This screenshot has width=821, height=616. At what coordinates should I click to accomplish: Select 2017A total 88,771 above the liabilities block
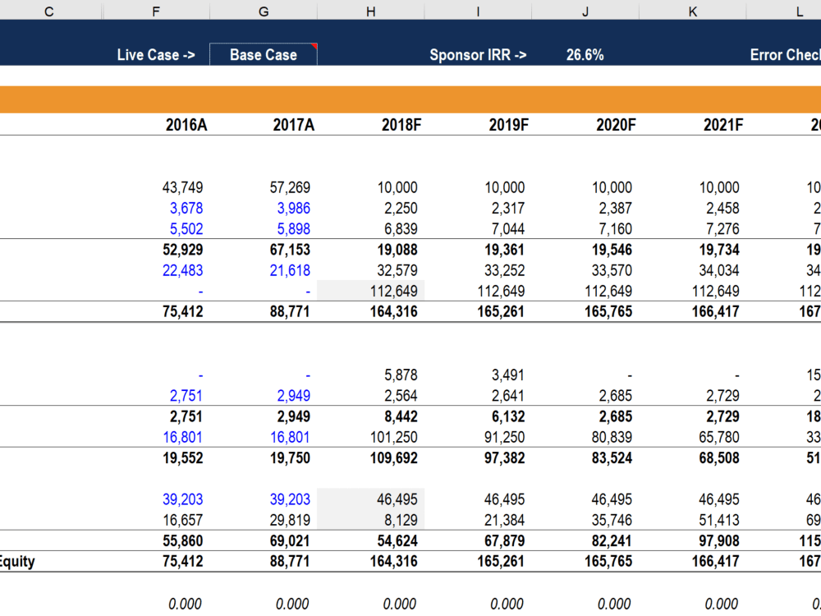(290, 311)
